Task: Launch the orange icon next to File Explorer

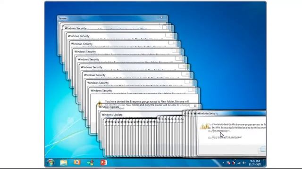Action: (77, 162)
